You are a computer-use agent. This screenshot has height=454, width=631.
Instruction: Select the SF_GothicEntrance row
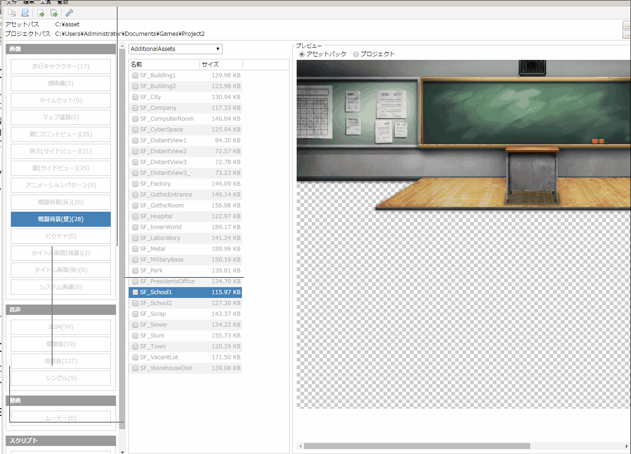pos(185,195)
